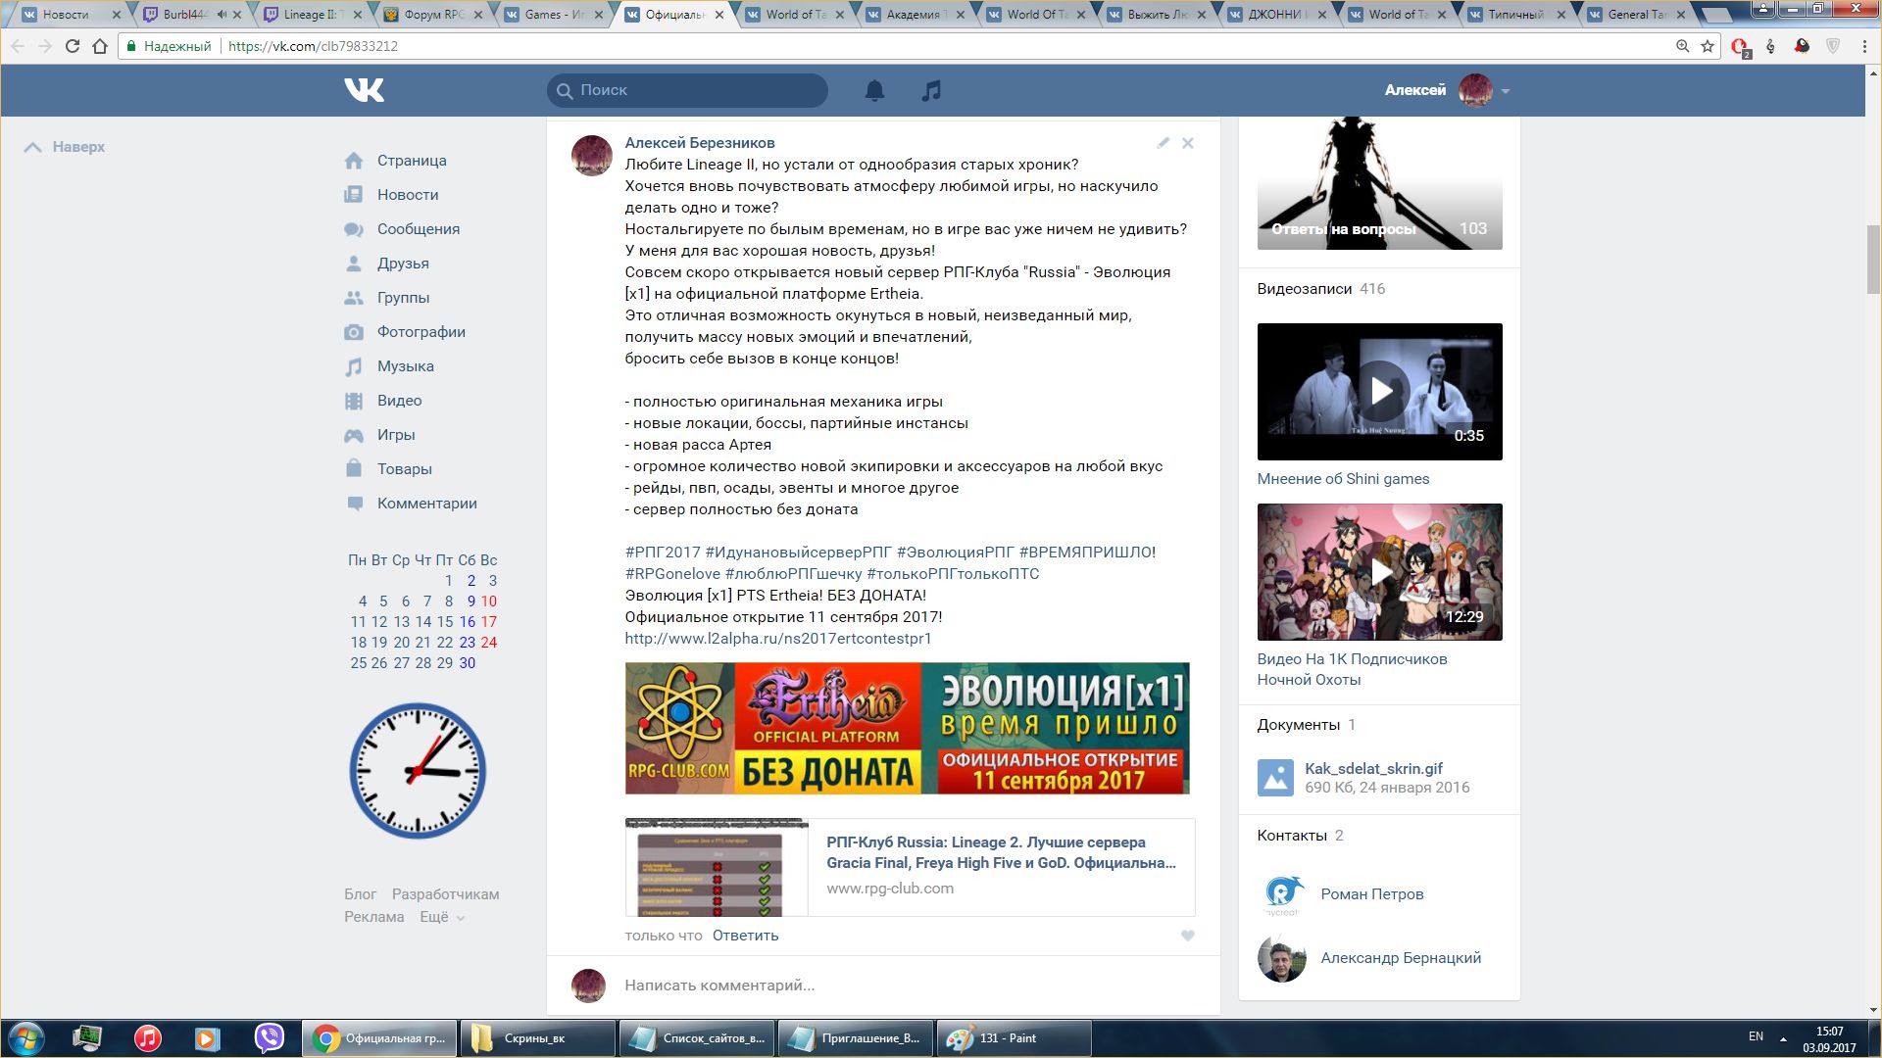The image size is (1882, 1058).
Task: Mute the Burbl44 tab audio icon
Action: 221,15
